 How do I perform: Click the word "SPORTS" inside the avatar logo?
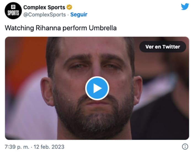(13, 13)
